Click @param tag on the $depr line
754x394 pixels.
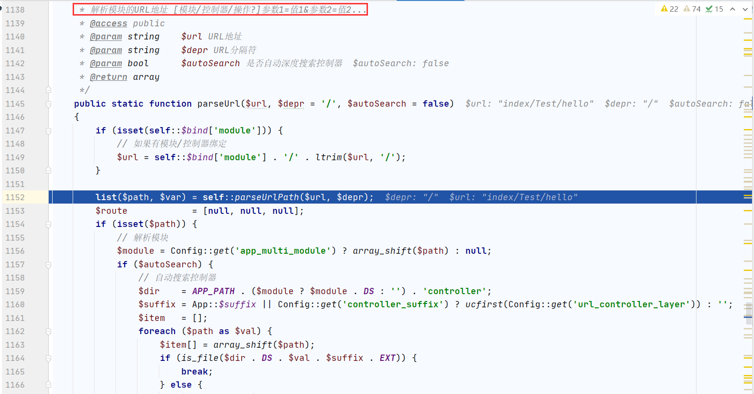106,50
